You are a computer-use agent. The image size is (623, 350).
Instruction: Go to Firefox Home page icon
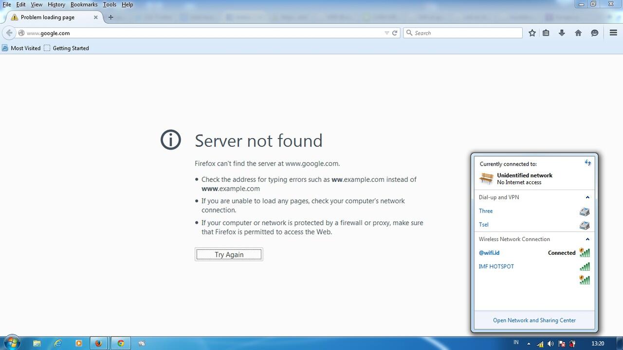[578, 33]
